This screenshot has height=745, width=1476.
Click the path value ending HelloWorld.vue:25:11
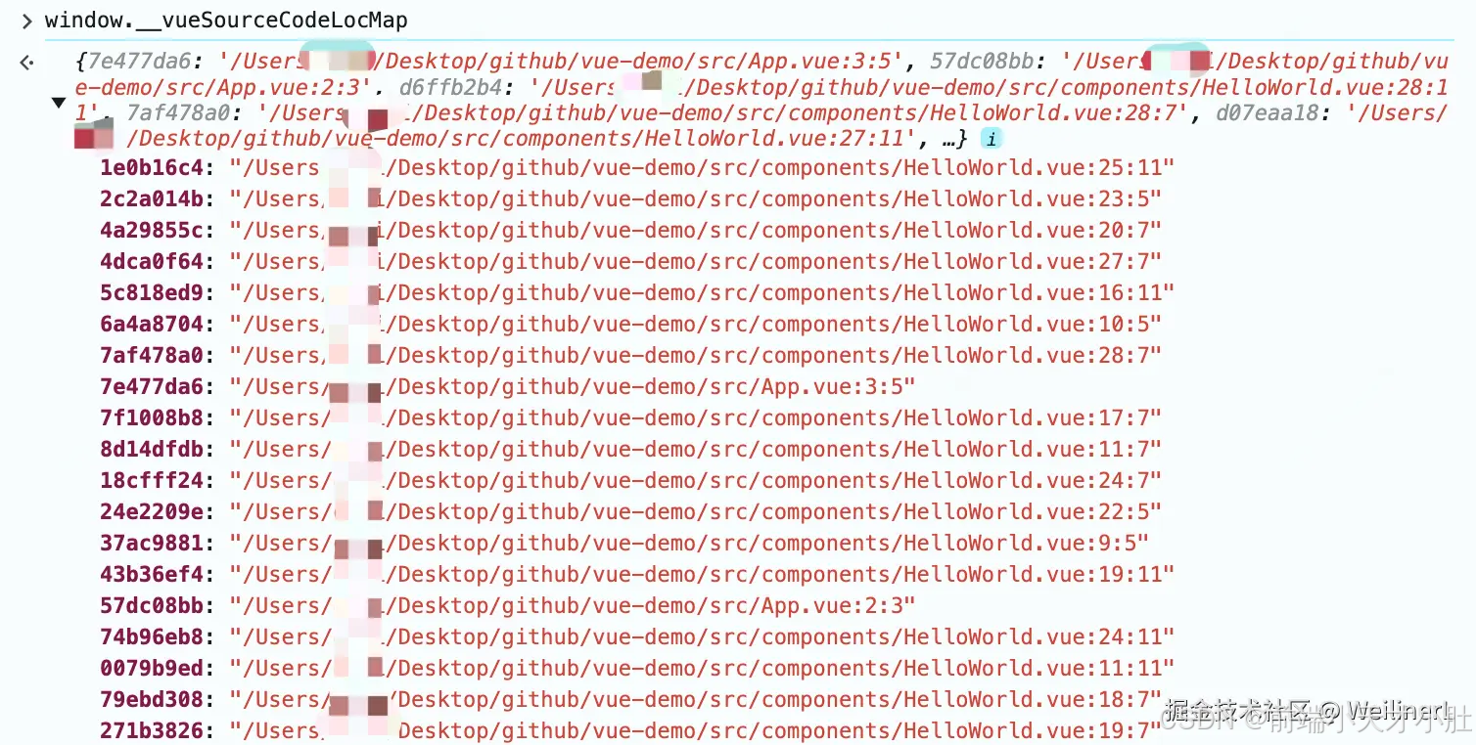click(x=702, y=167)
